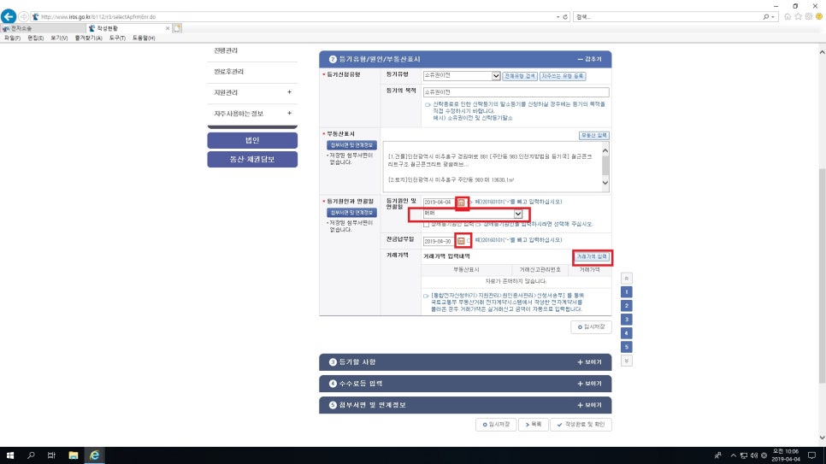Image resolution: width=826 pixels, height=464 pixels.
Task: Open the 등기유형 dropdown showing 소유권이전
Action: tap(462, 76)
